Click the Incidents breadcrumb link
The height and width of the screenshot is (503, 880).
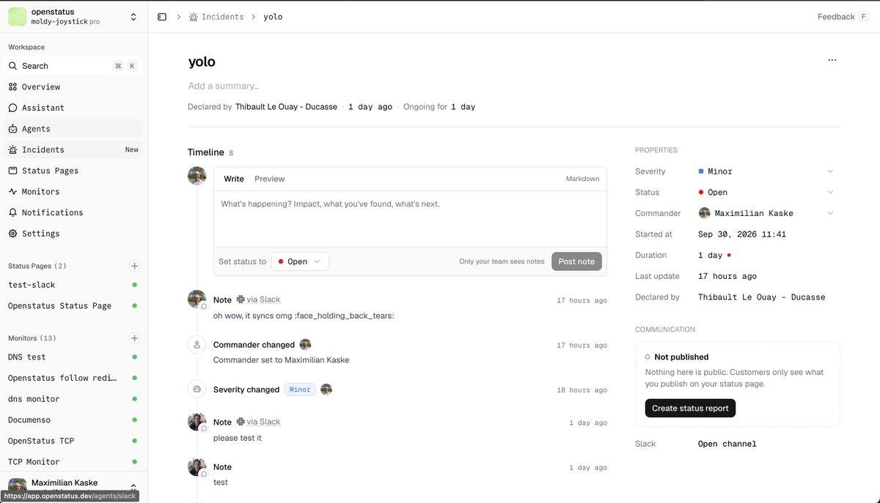coord(216,17)
